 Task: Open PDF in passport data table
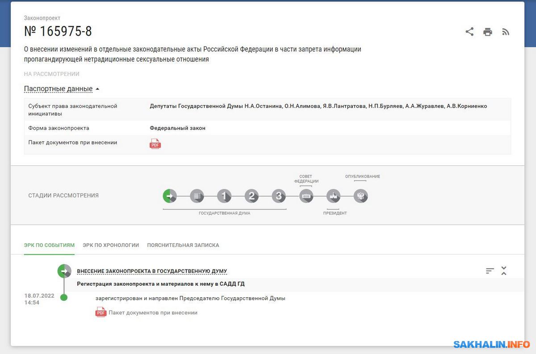[155, 144]
